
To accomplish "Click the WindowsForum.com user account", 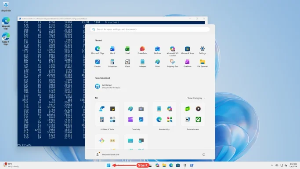I will pos(107,154).
